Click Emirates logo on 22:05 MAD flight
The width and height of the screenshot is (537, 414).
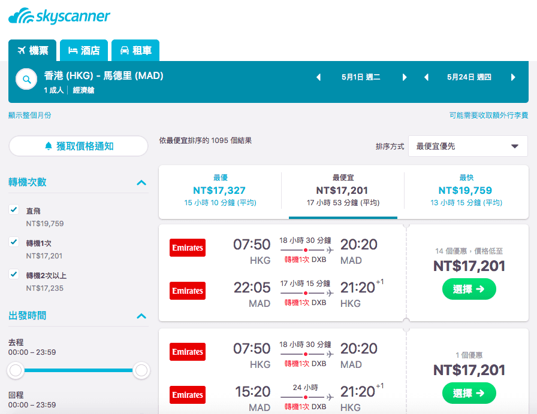(188, 291)
